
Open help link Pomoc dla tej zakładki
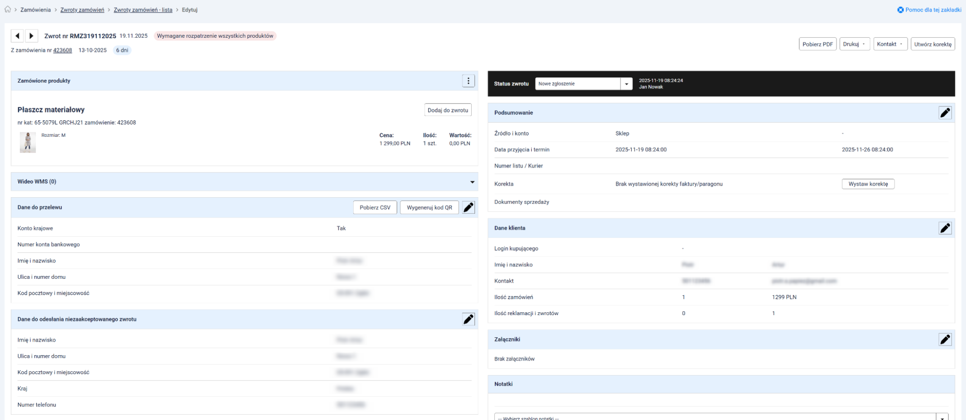[x=929, y=10]
